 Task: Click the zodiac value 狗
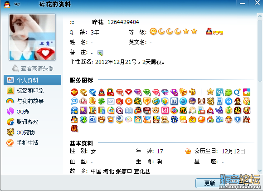coord(159,162)
